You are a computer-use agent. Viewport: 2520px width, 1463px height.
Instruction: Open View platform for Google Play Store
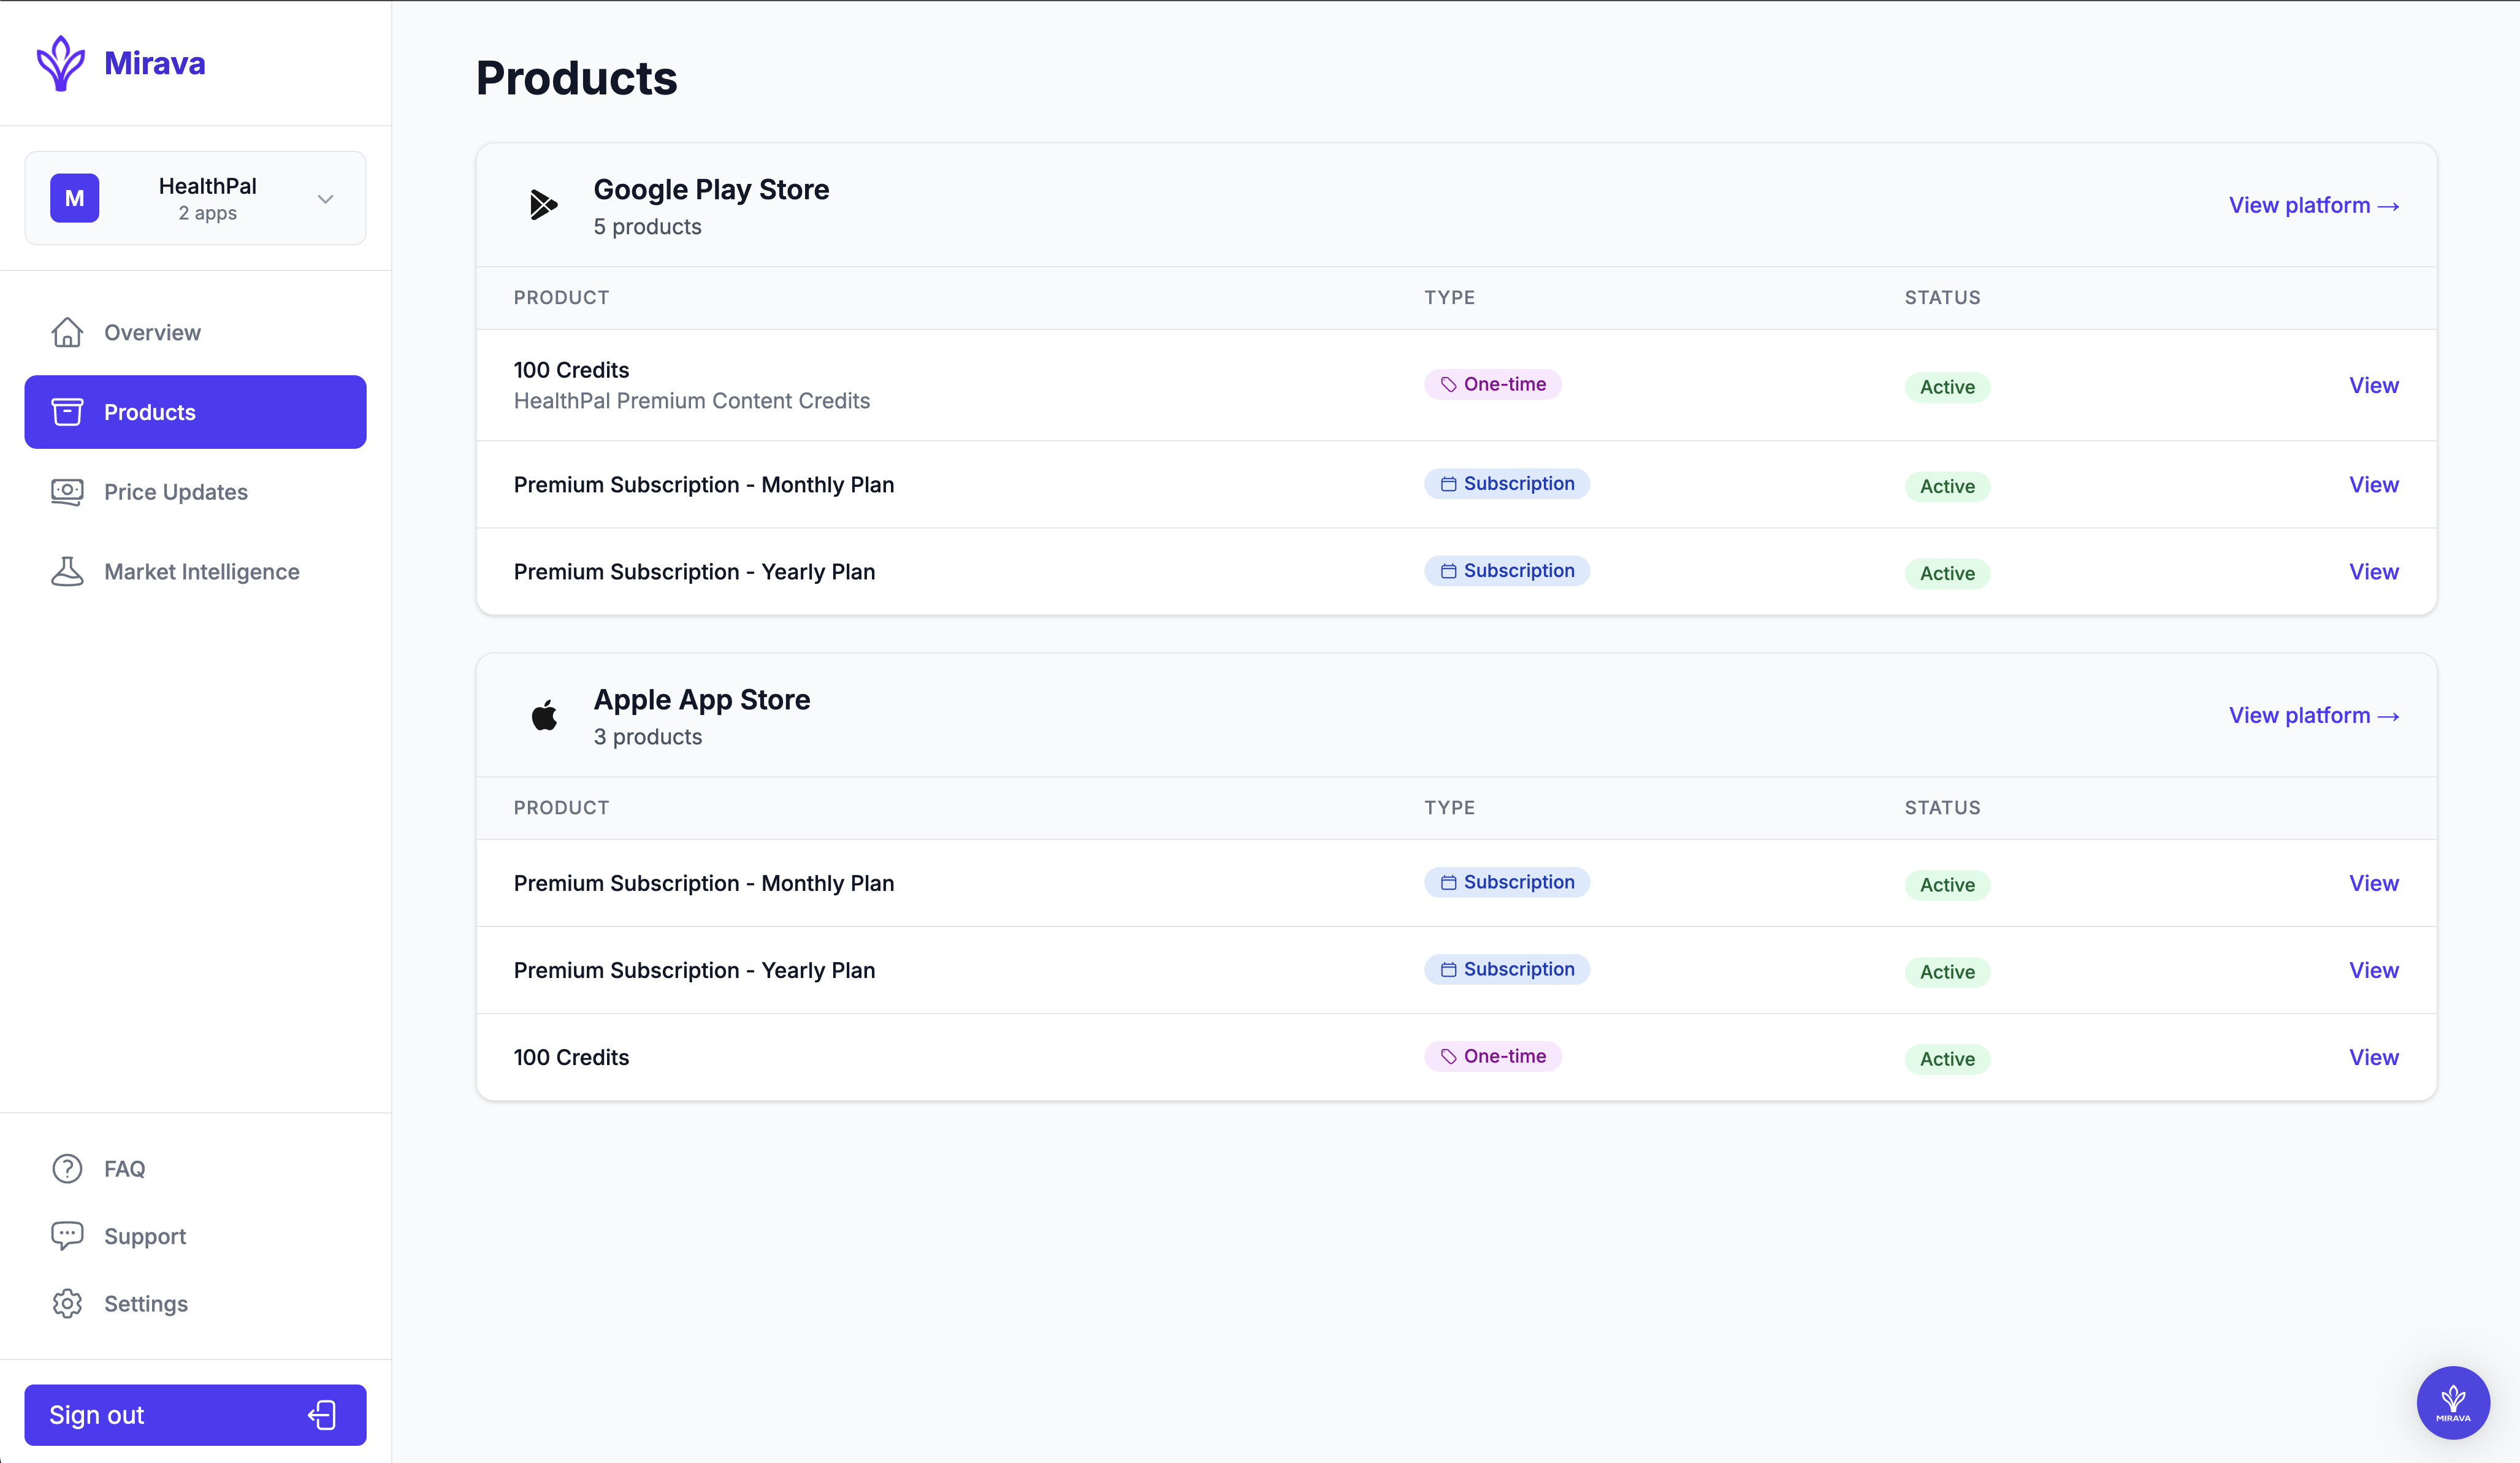2313,205
